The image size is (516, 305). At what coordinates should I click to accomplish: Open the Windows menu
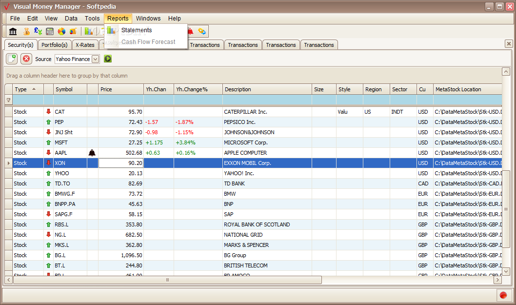[148, 19]
